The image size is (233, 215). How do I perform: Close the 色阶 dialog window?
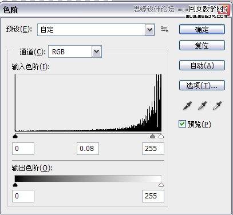(x=223, y=10)
